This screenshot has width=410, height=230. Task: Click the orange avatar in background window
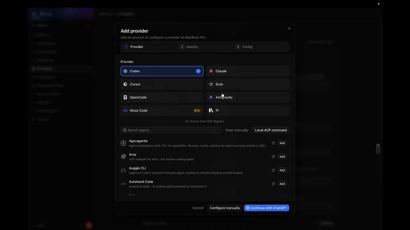tap(89, 225)
